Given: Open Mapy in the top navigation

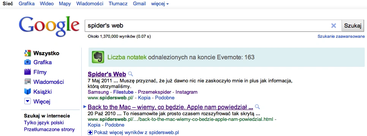Looking at the screenshot, I should click(x=65, y=4).
